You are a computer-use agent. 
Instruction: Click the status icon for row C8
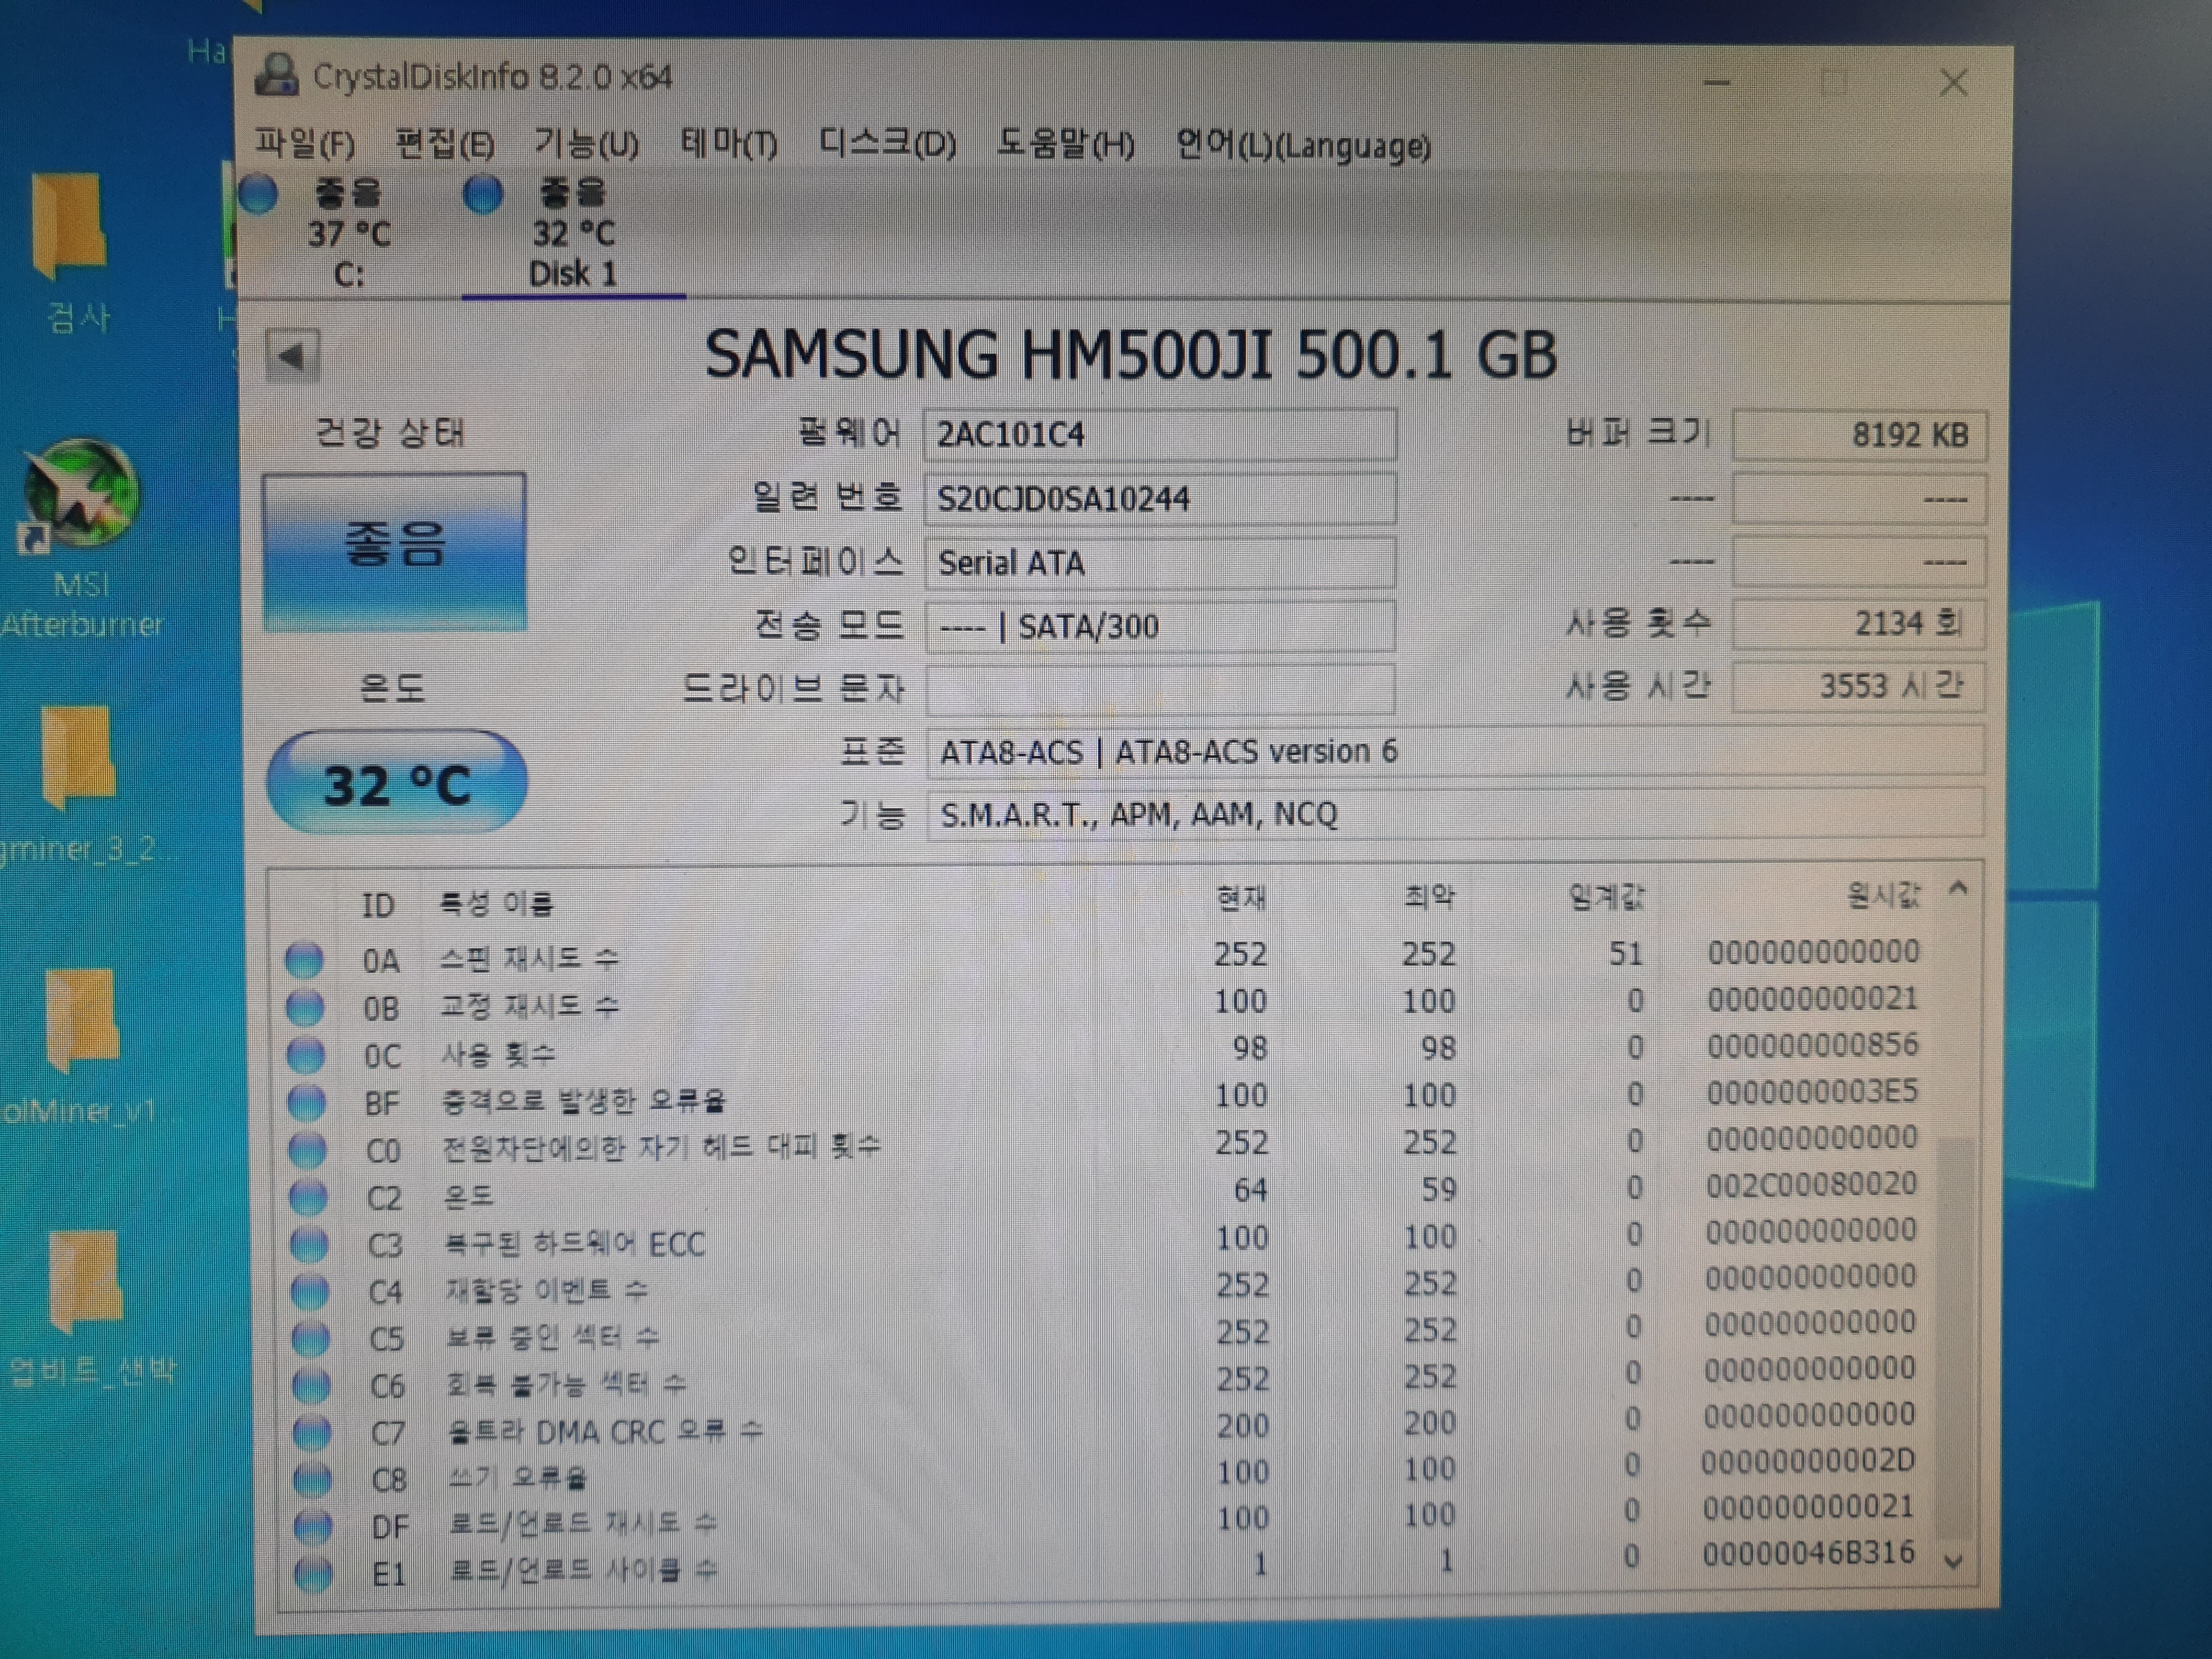[x=313, y=1479]
